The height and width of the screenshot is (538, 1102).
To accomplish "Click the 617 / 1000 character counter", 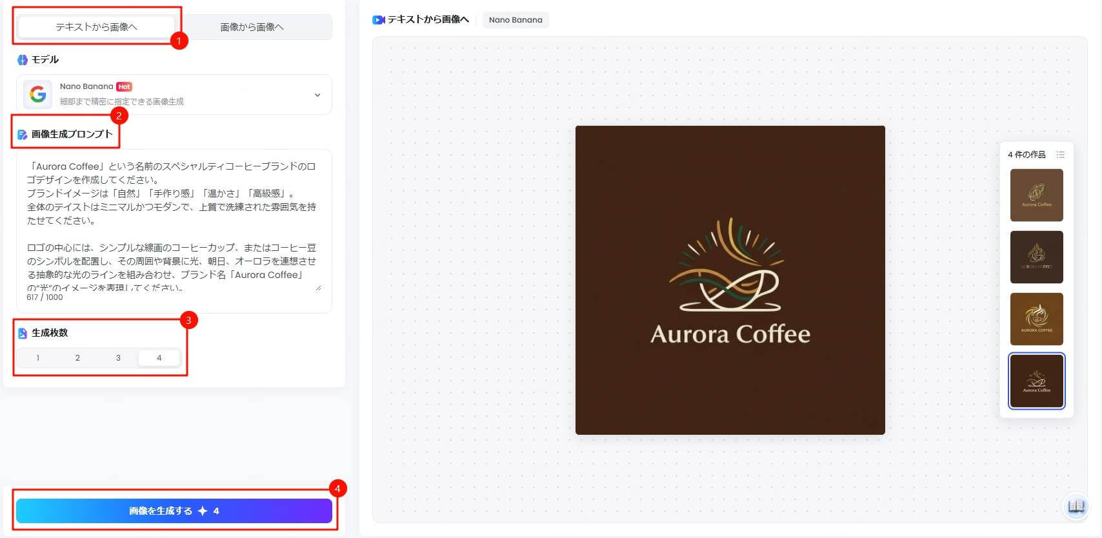I will (x=45, y=297).
